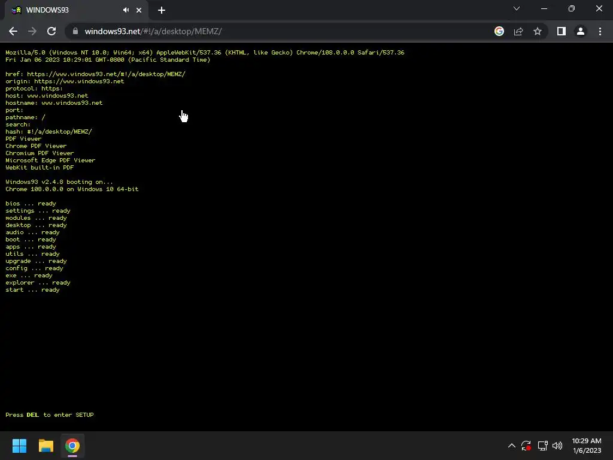This screenshot has width=613, height=460.
Task: Select the WINDOWS93 tab
Action: pos(76,10)
